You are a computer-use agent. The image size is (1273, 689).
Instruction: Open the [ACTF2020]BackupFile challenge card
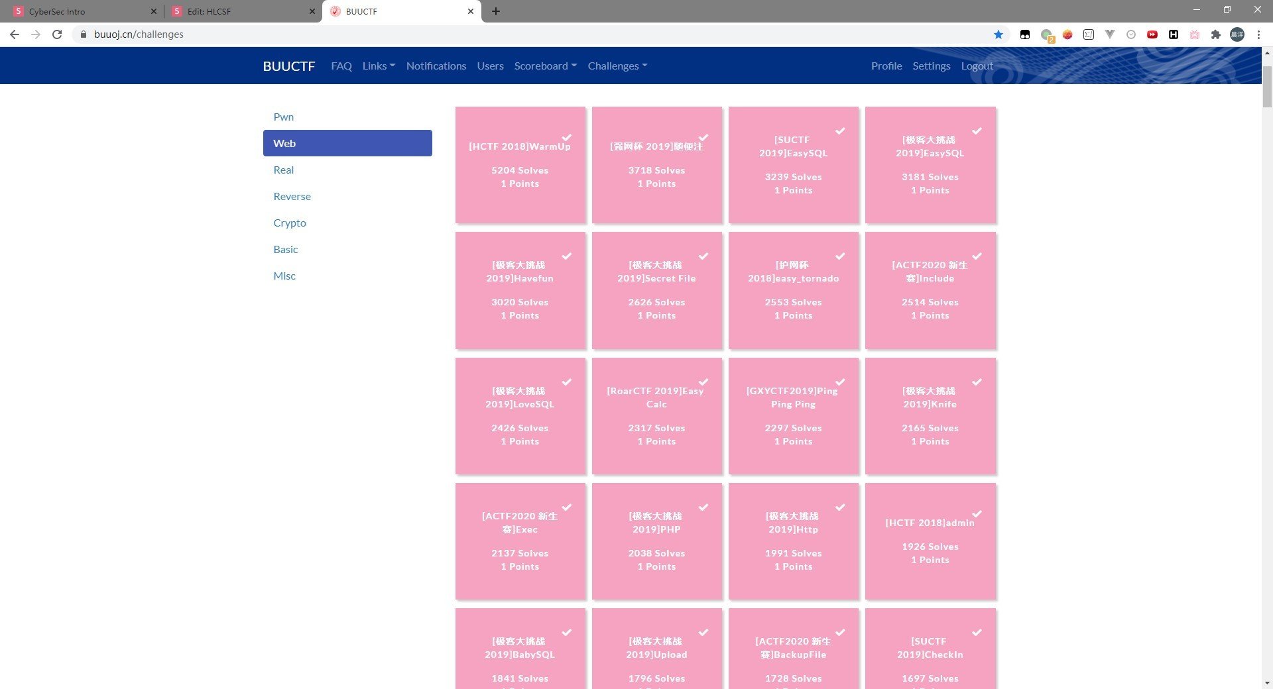[x=794, y=649]
